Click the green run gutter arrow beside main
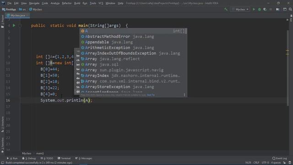The image size is (293, 165). pos(14,26)
